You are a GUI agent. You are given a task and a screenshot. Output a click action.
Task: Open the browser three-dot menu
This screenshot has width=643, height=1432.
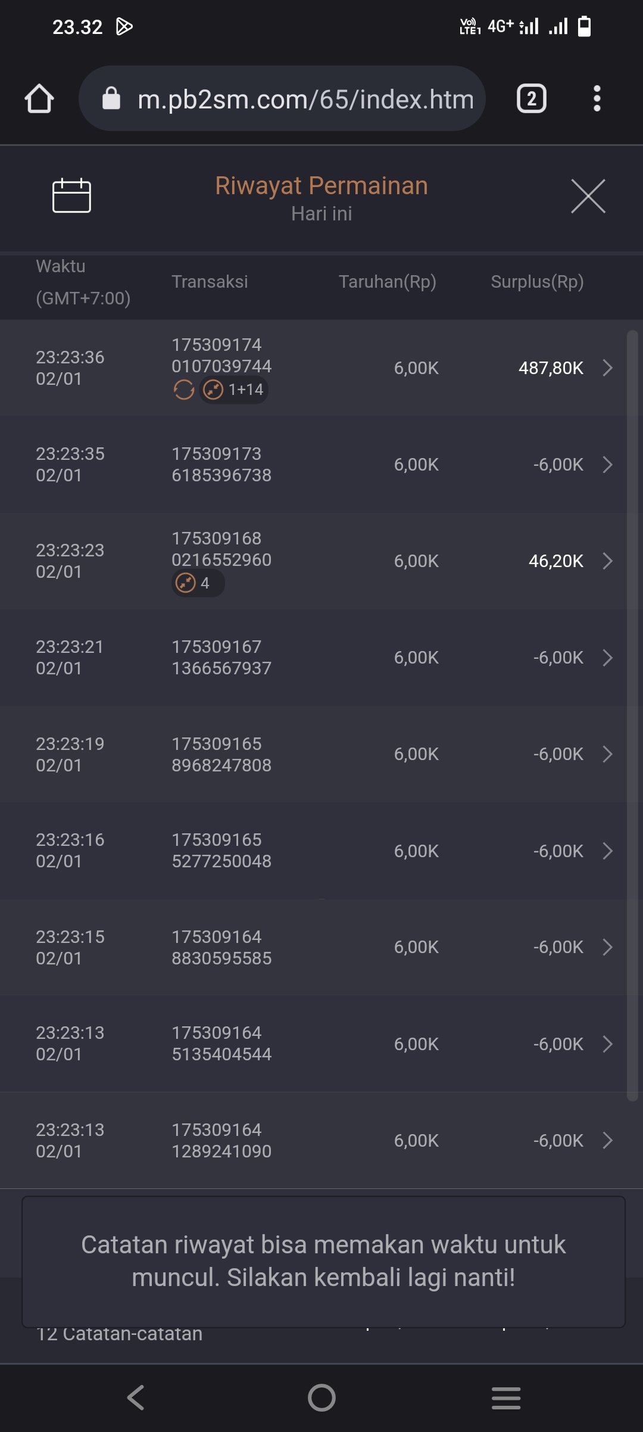point(597,99)
